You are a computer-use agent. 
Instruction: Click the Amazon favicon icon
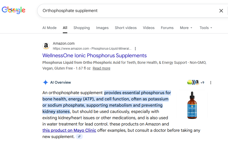point(46,46)
